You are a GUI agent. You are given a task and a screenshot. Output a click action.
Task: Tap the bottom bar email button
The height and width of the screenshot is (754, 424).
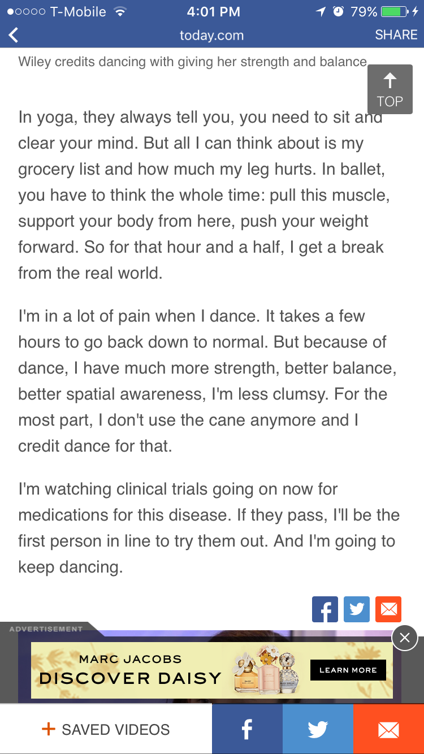[x=388, y=729]
